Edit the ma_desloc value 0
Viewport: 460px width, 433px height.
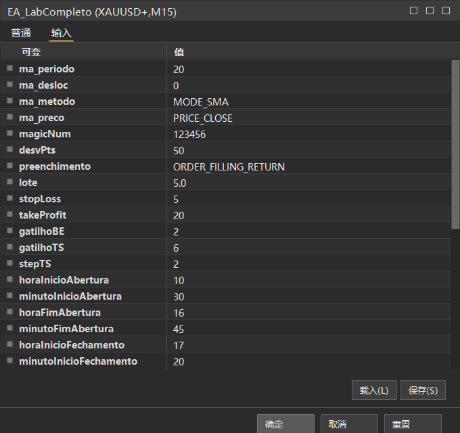point(309,85)
